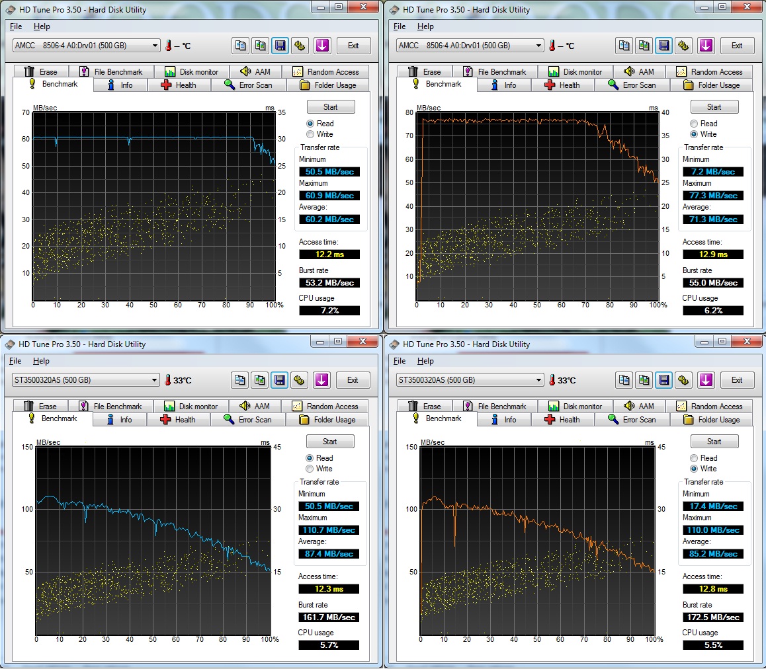Click the save screenshot floppy icon in the ST3500320AS read window

(x=279, y=380)
